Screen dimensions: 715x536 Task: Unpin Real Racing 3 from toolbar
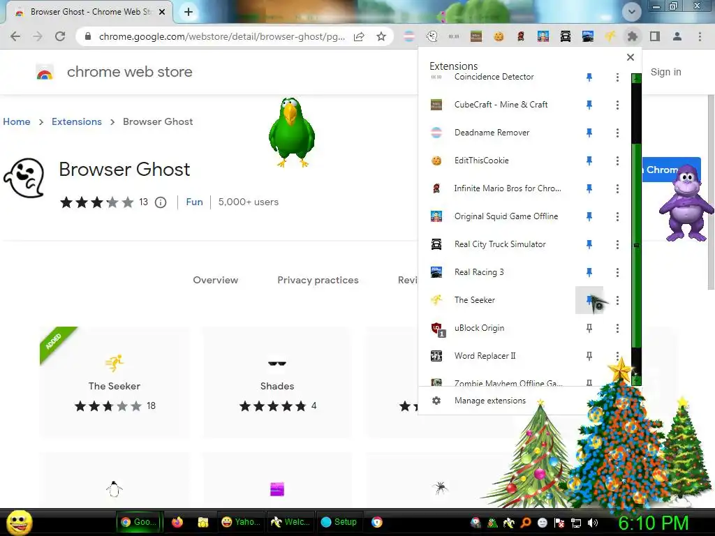coord(589,272)
